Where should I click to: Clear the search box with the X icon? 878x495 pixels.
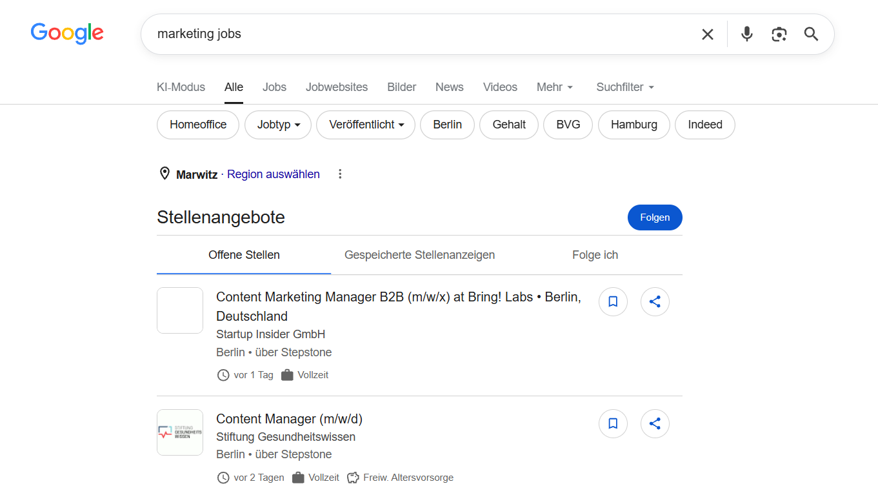(708, 34)
